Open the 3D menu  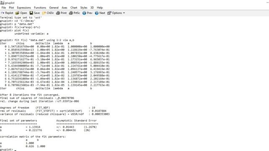coord(92,8)
